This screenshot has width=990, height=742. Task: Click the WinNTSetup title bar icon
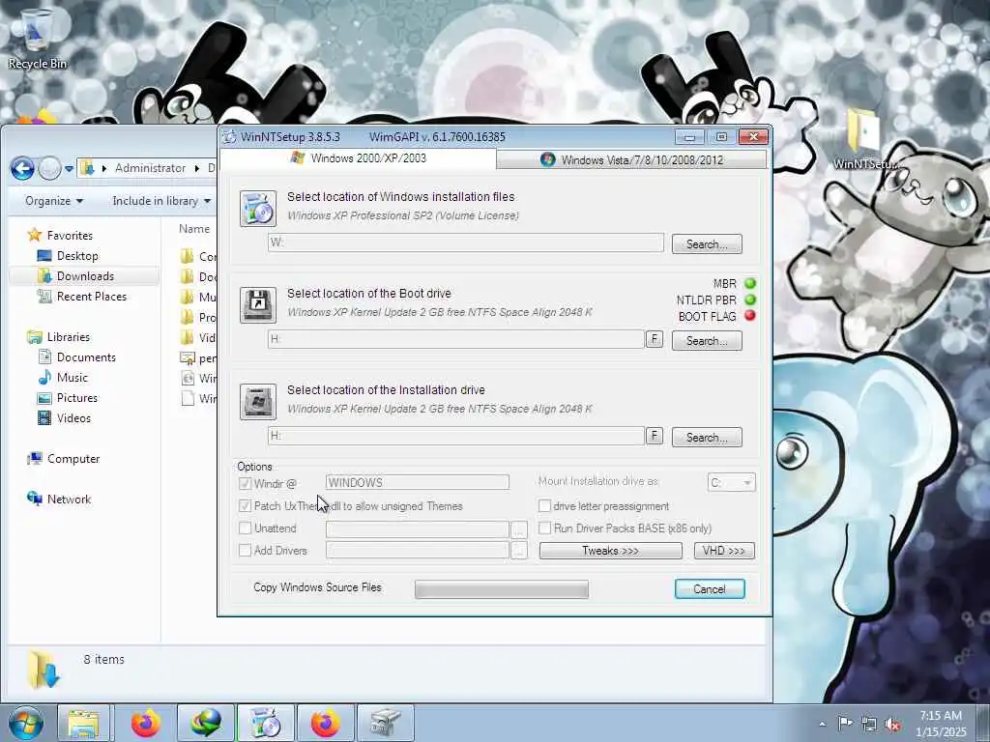230,136
